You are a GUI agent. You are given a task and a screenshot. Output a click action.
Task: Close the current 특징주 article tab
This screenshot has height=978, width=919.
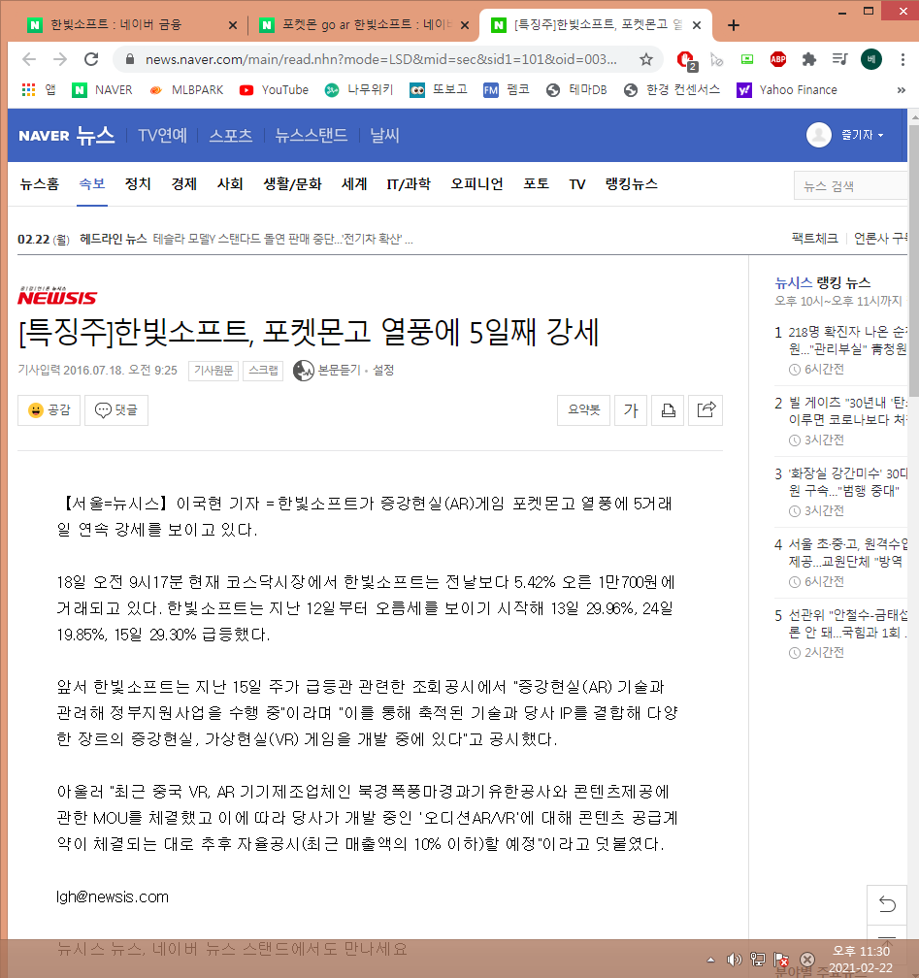697,25
